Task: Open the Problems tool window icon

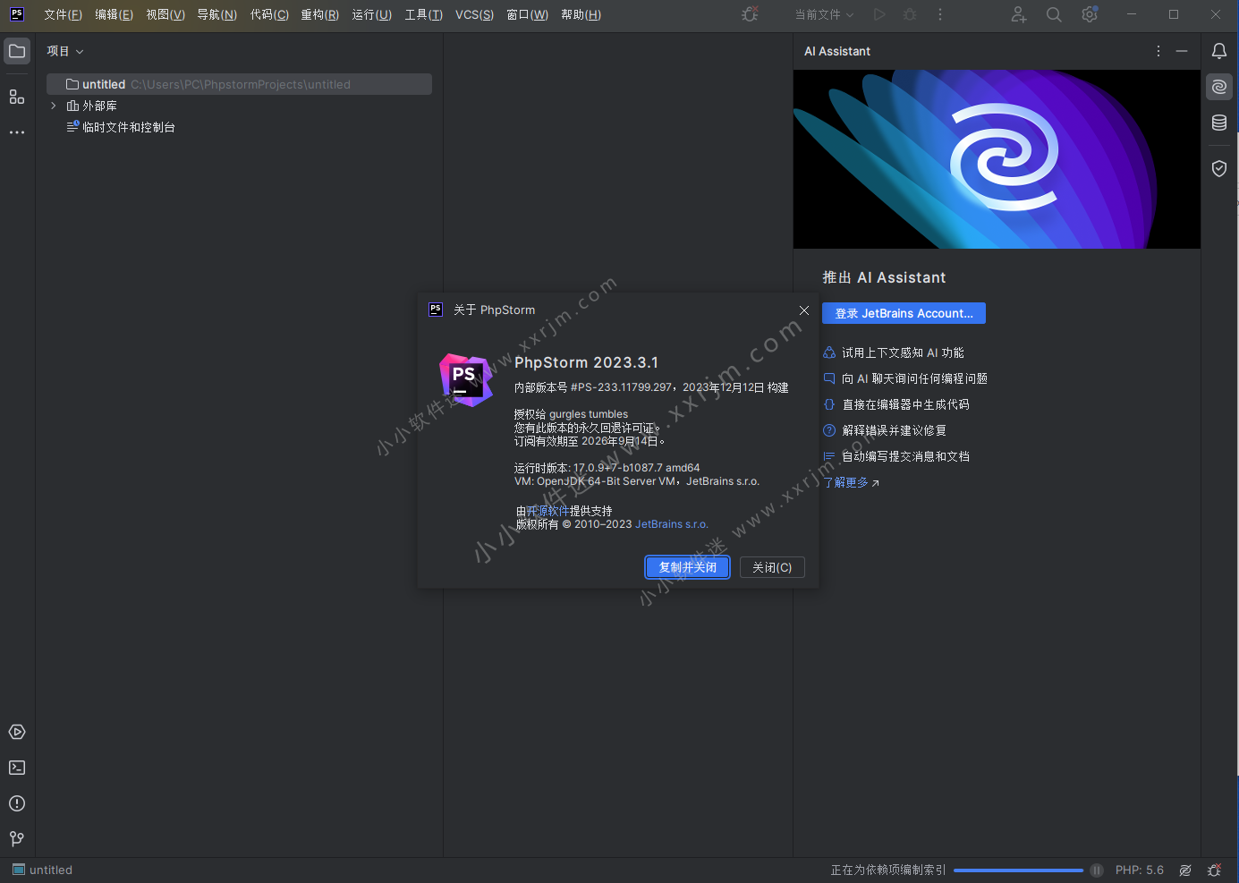Action: point(17,803)
